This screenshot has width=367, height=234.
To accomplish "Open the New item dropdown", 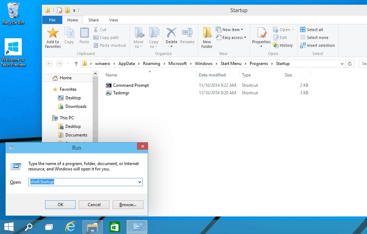I will pyautogui.click(x=230, y=29).
